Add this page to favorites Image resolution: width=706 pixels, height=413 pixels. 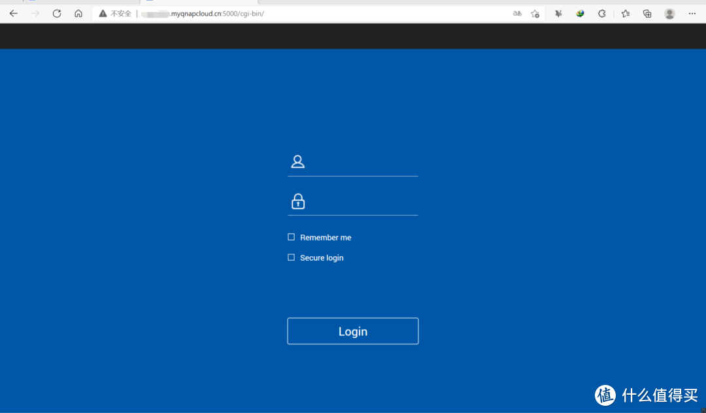(535, 14)
